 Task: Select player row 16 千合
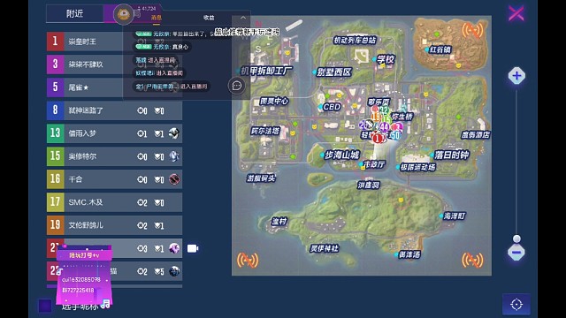114,179
